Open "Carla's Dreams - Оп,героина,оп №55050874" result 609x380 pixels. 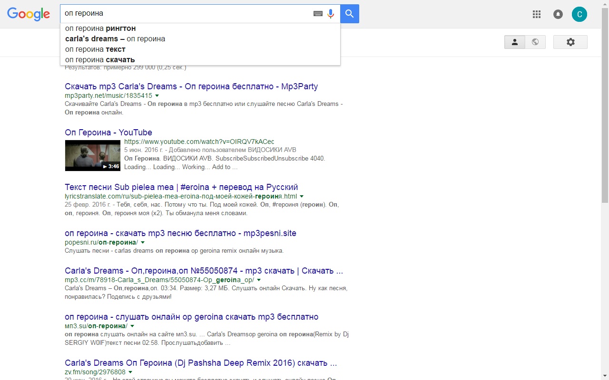pos(204,271)
